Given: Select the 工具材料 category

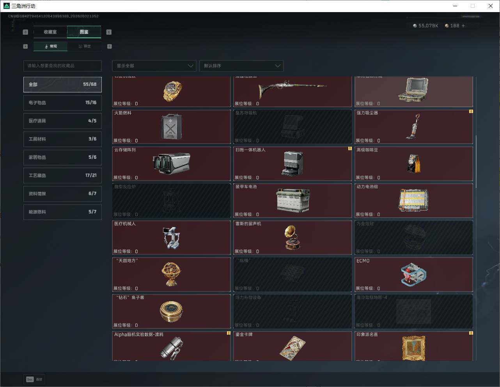Looking at the screenshot, I should coord(62,139).
